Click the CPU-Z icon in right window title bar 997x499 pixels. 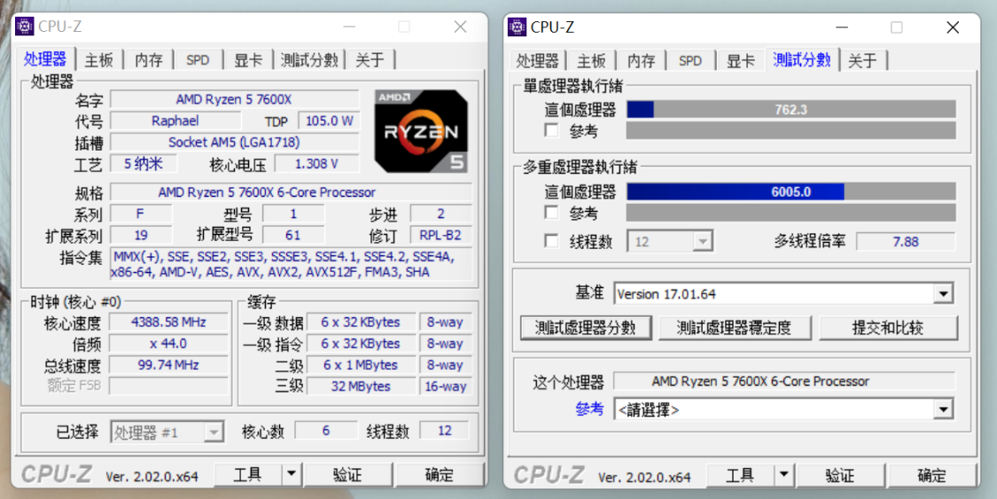pos(517,27)
